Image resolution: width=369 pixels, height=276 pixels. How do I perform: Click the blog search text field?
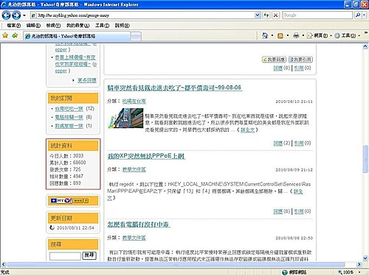pos(65,256)
